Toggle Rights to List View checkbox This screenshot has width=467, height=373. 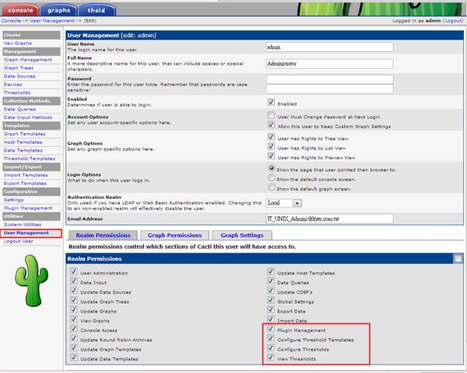point(271,146)
